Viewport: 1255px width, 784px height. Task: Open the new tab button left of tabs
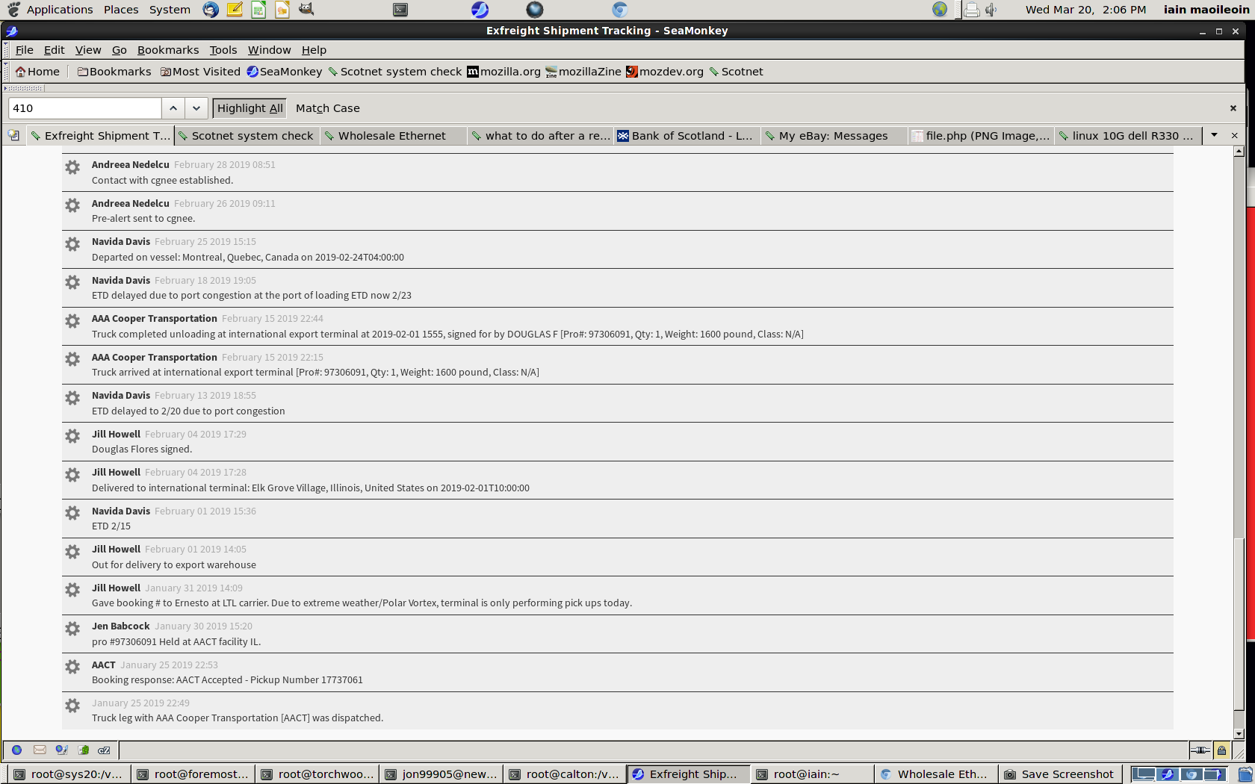(13, 135)
